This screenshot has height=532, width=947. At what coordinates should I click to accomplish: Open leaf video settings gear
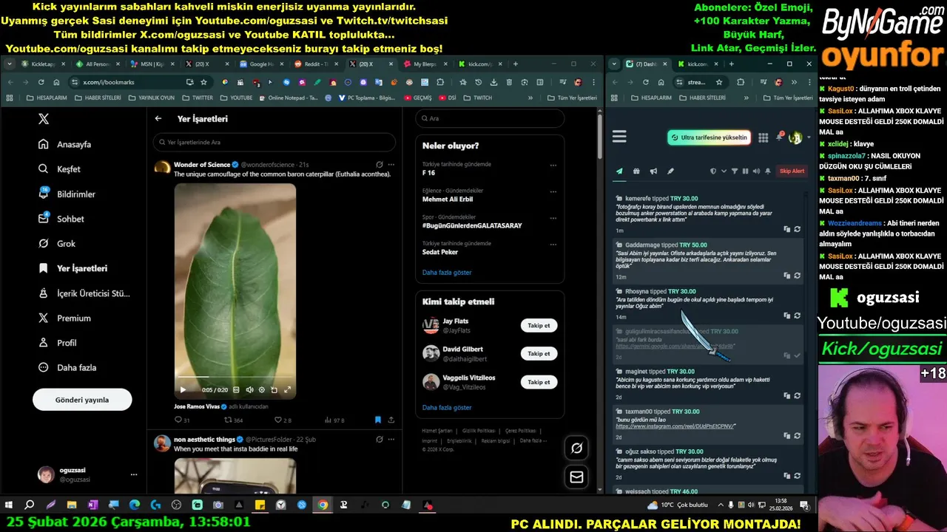pyautogui.click(x=261, y=389)
